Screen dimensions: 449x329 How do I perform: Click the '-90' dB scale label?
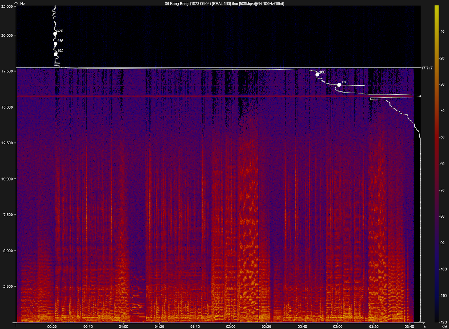[x=442, y=243]
